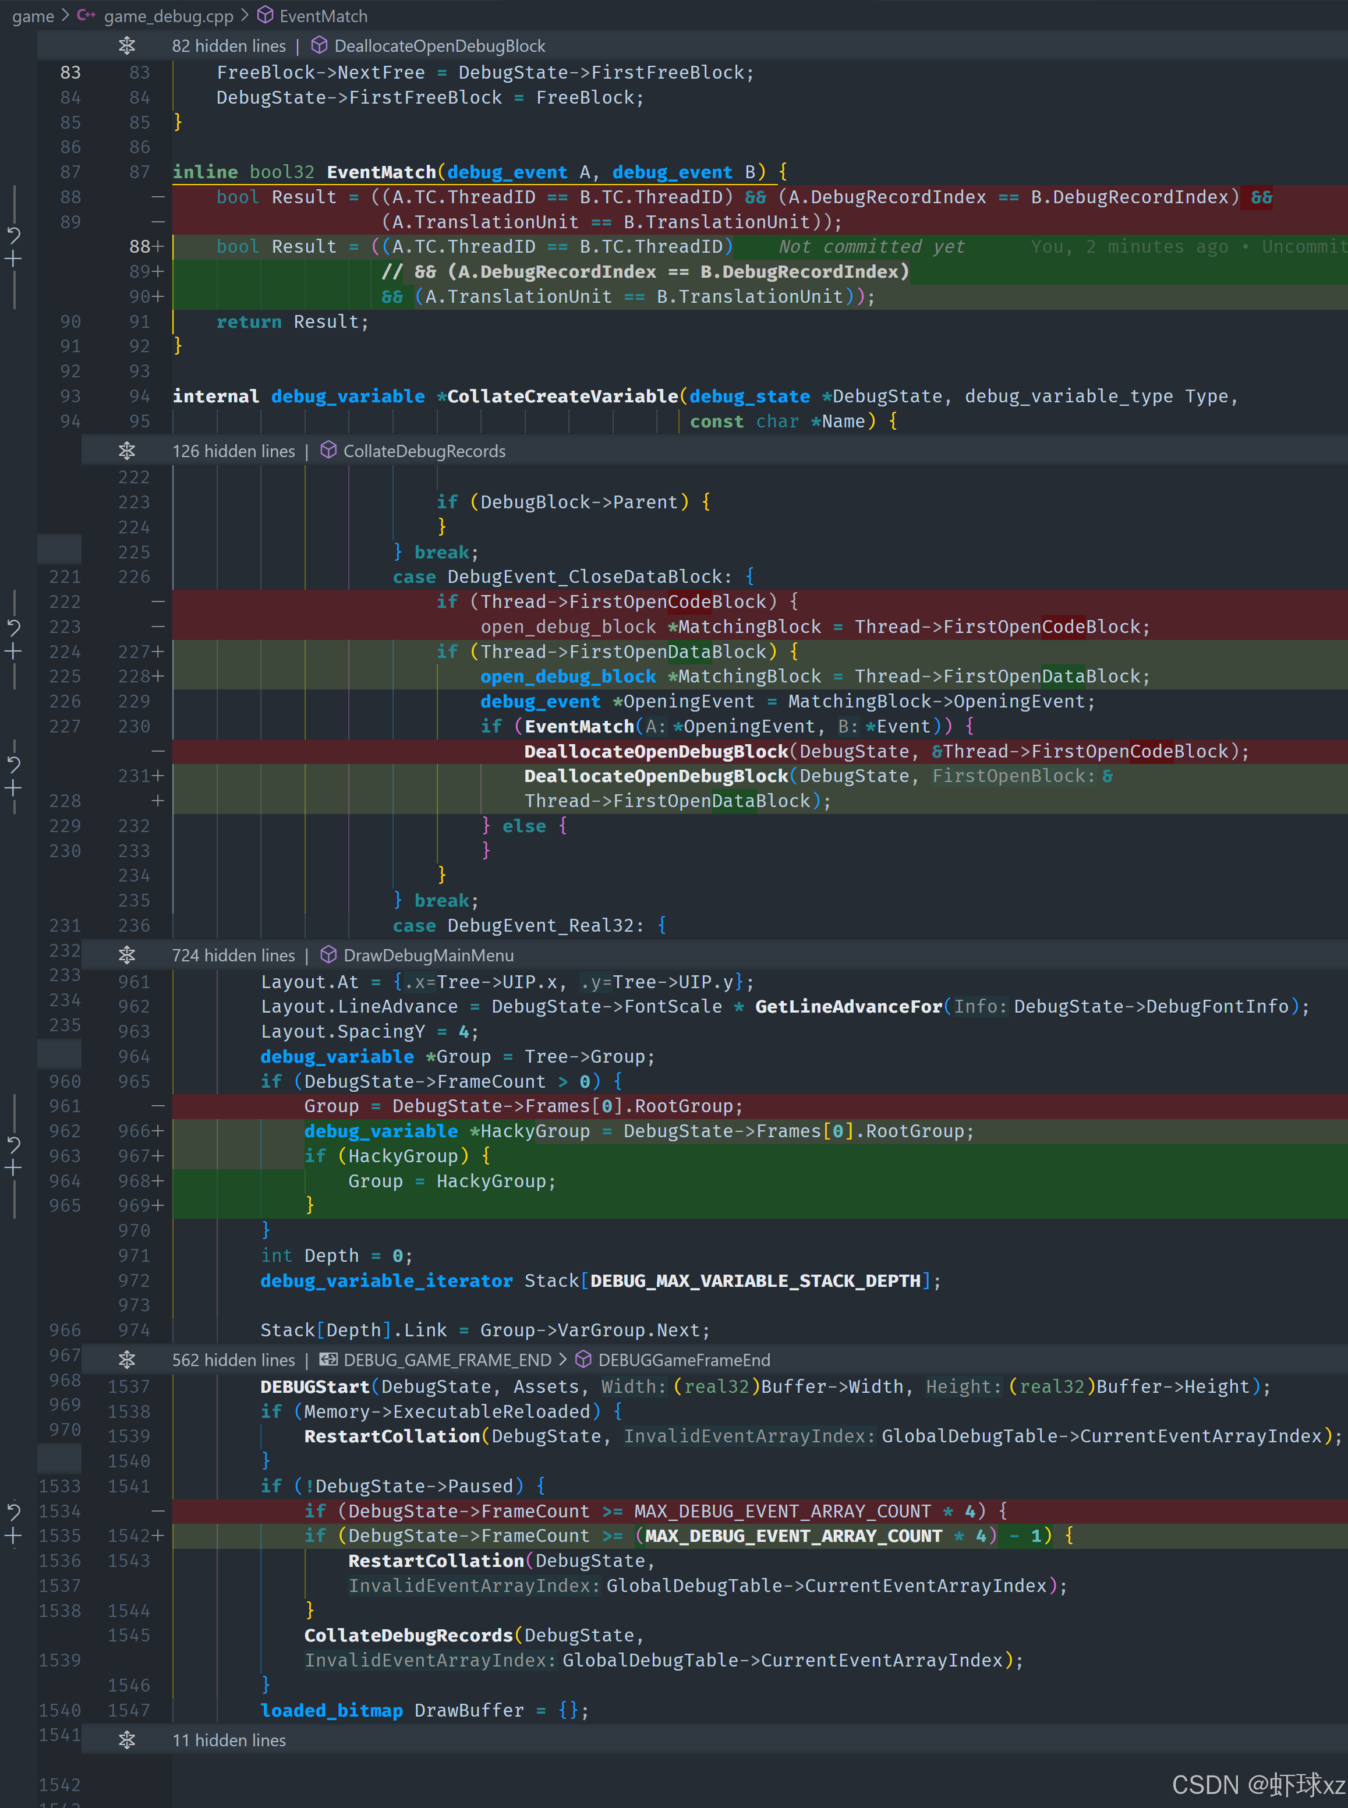Open the EventMatch symbol breadcrumb
The image size is (1348, 1808).
point(323,16)
